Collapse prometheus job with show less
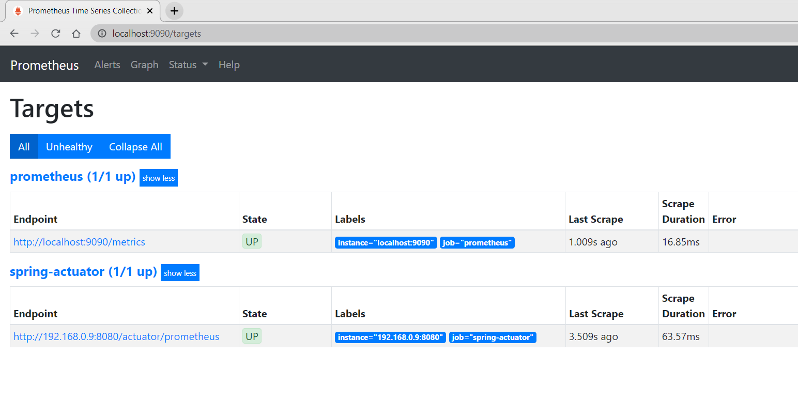 coord(159,178)
